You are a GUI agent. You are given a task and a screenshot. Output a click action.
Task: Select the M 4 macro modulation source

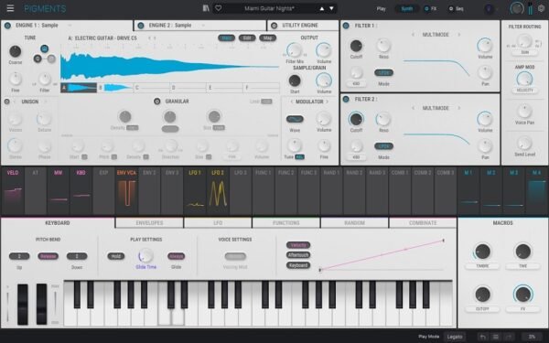[536, 191]
